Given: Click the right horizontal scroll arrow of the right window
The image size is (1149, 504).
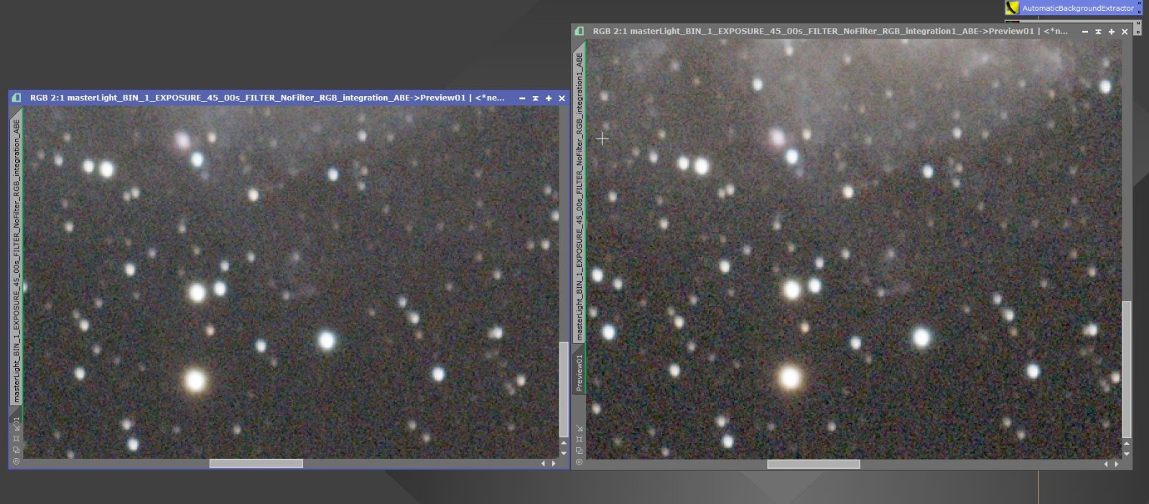Looking at the screenshot, I should click(x=1116, y=465).
